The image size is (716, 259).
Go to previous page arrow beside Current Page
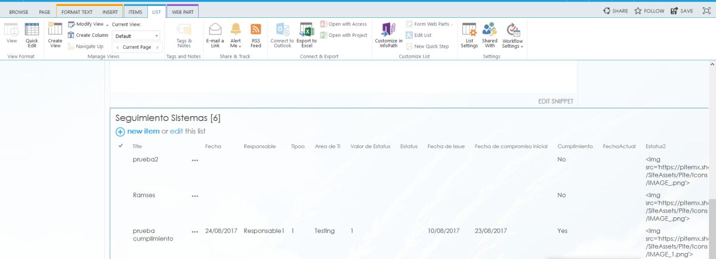coord(118,47)
